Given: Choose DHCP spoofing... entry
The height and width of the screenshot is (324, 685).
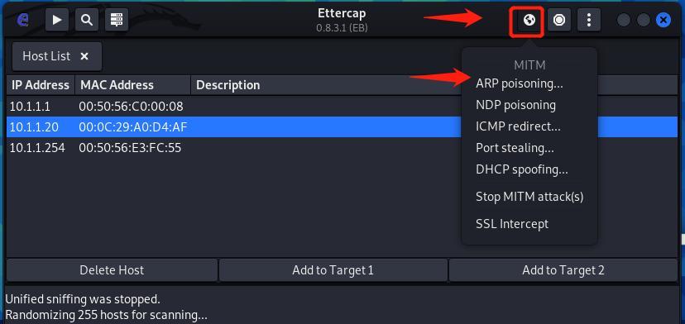Looking at the screenshot, I should click(x=522, y=169).
